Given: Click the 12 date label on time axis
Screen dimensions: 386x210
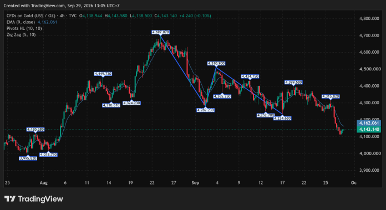Looking at the screenshot, I should 261,183.
